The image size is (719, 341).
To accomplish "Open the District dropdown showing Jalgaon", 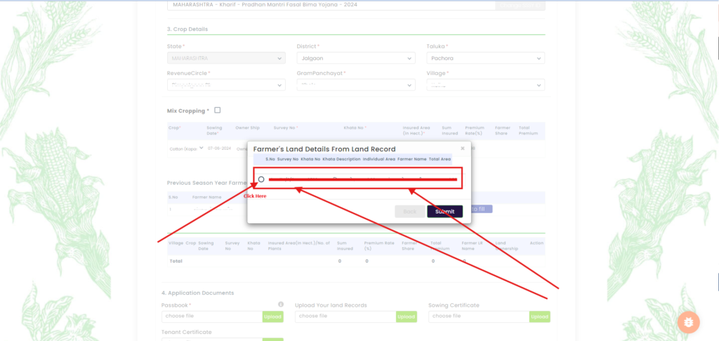I will (x=355, y=59).
